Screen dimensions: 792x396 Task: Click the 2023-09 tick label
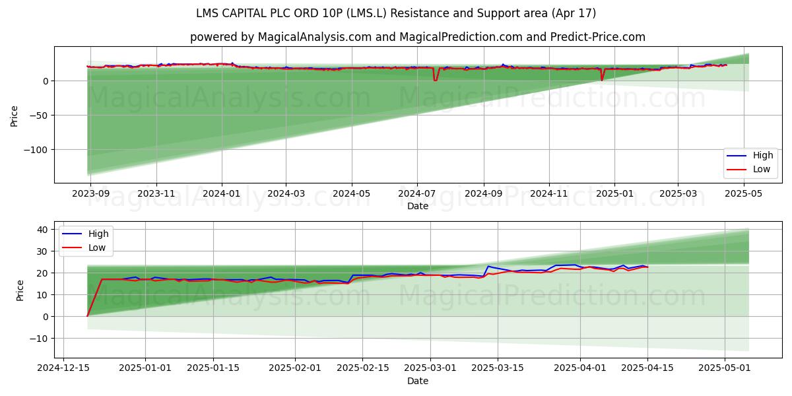coord(91,193)
